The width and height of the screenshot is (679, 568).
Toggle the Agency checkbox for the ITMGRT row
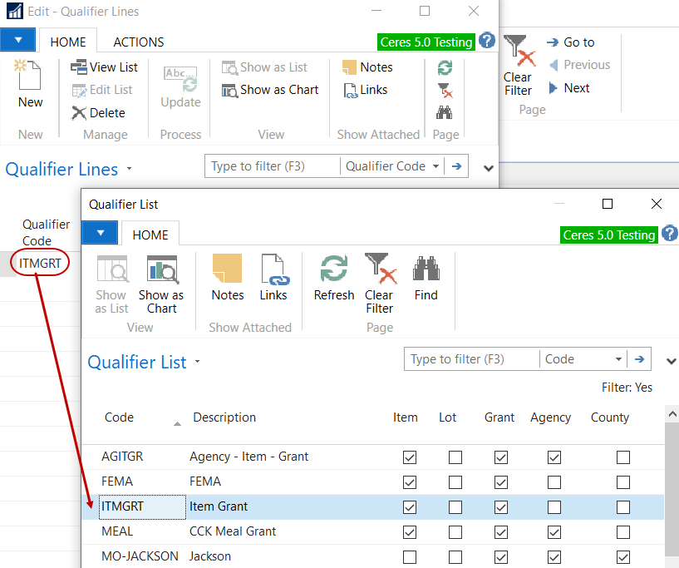[554, 506]
